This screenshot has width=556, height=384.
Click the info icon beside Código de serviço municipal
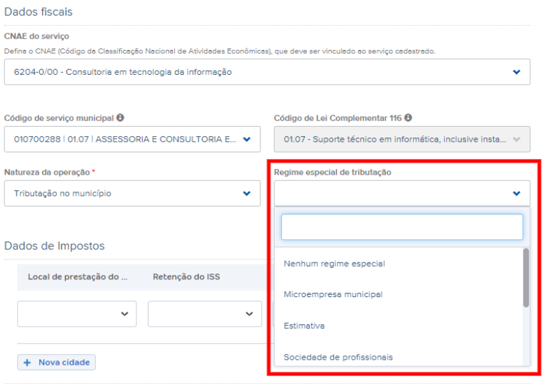[121, 118]
